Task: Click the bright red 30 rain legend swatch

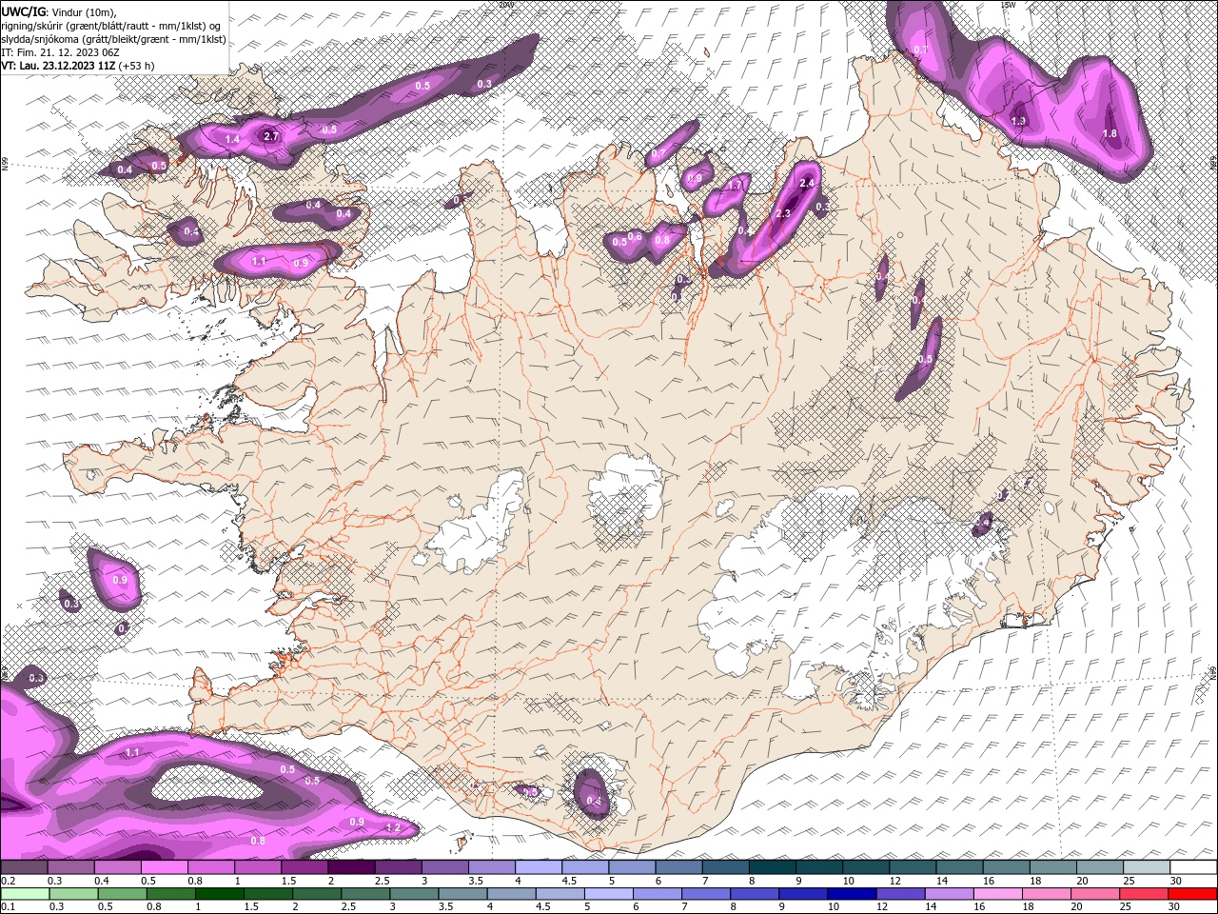Action: (x=1192, y=894)
